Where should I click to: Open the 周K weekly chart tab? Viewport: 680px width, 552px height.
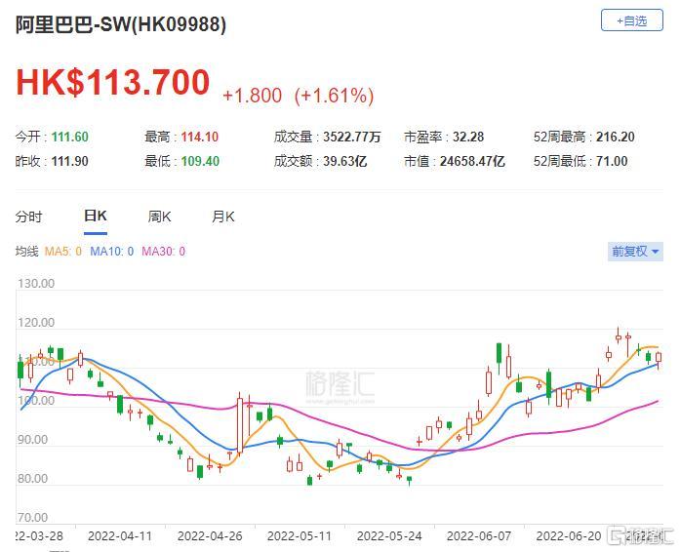(159, 216)
